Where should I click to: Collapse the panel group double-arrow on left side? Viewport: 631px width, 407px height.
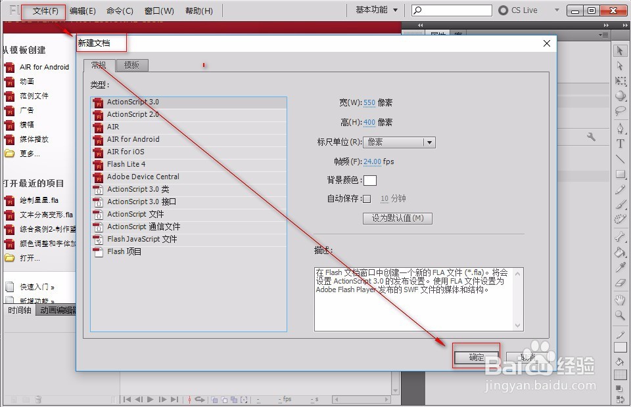point(421,25)
